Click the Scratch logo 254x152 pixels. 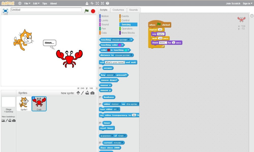pos(8,3)
